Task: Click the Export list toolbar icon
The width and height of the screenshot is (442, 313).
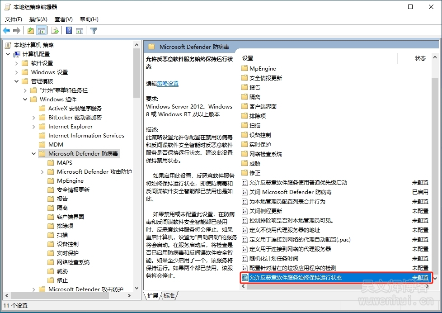Action: coord(55,31)
